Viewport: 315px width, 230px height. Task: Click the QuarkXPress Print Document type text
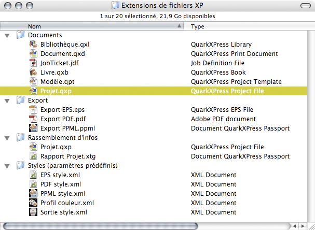pyautogui.click(x=234, y=54)
